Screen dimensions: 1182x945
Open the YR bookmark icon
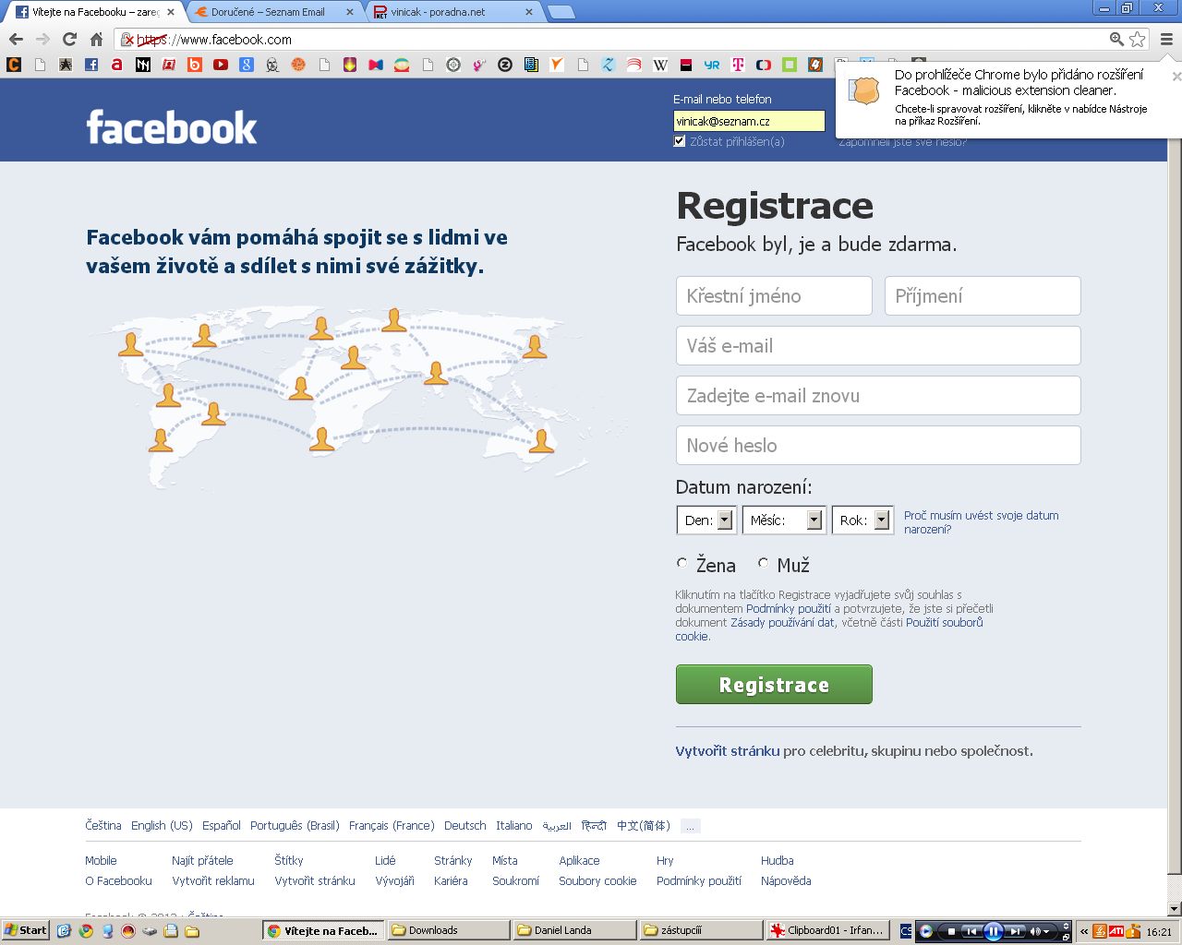712,65
